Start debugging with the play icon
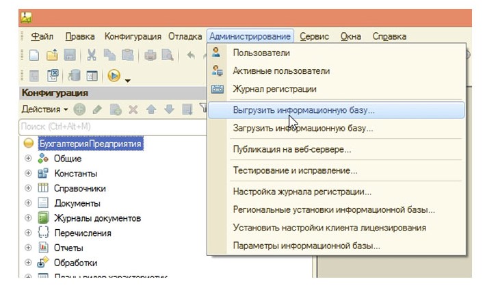This screenshot has width=485, height=288. click(114, 75)
